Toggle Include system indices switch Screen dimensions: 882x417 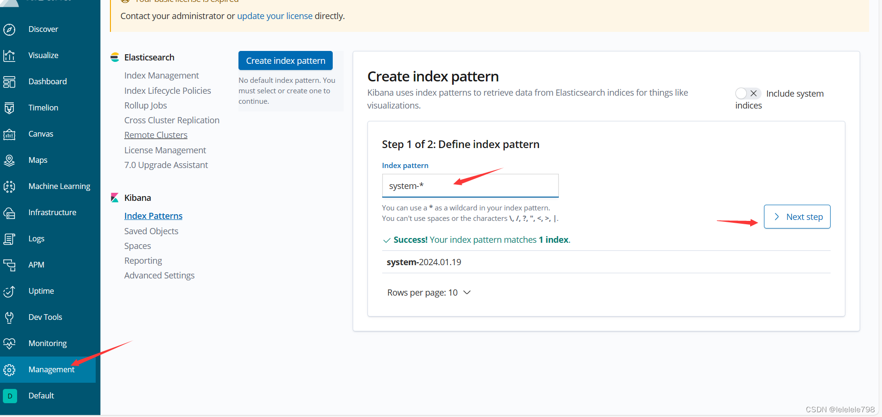tap(748, 93)
